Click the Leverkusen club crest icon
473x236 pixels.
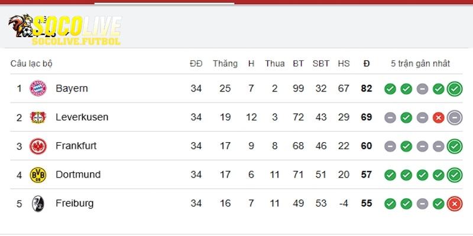[x=38, y=117]
